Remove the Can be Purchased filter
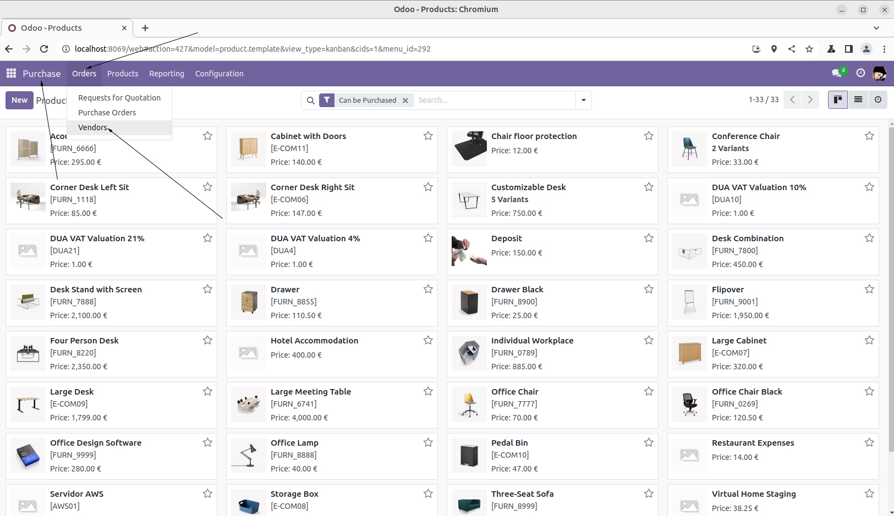Image resolution: width=894 pixels, height=516 pixels. coord(405,101)
